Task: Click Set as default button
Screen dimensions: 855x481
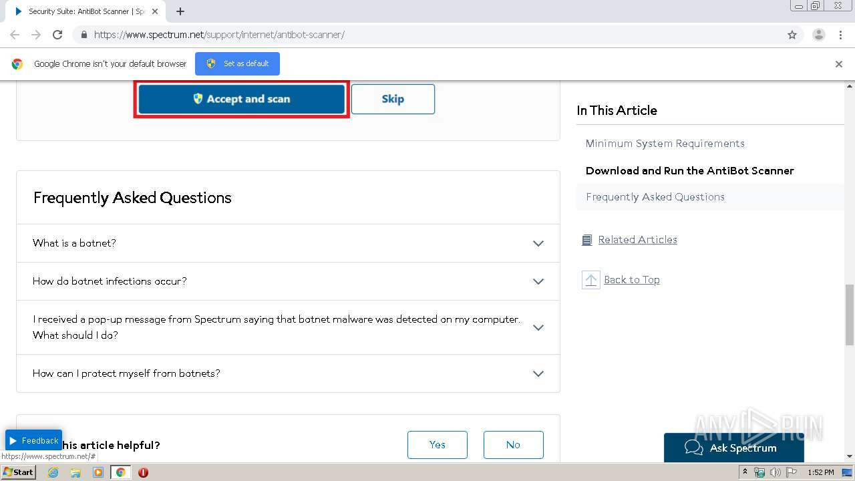Action: [x=237, y=63]
